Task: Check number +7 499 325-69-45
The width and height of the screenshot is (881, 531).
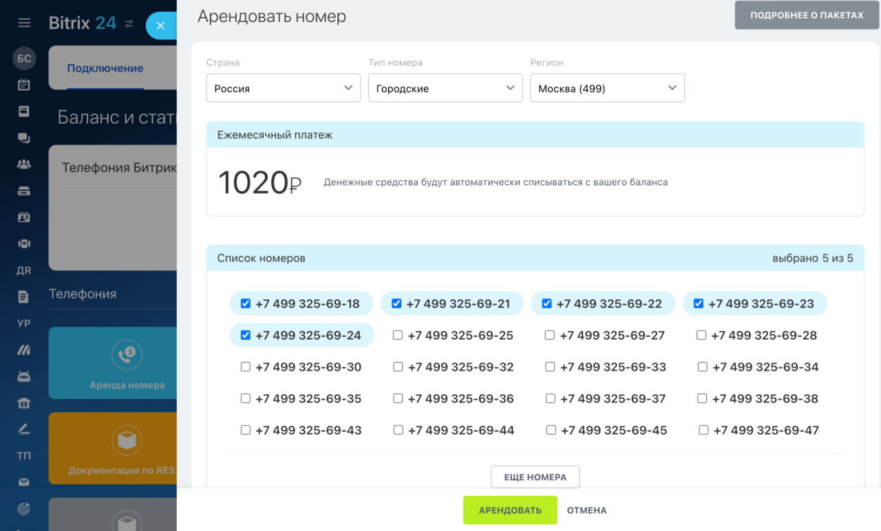Action: (551, 430)
